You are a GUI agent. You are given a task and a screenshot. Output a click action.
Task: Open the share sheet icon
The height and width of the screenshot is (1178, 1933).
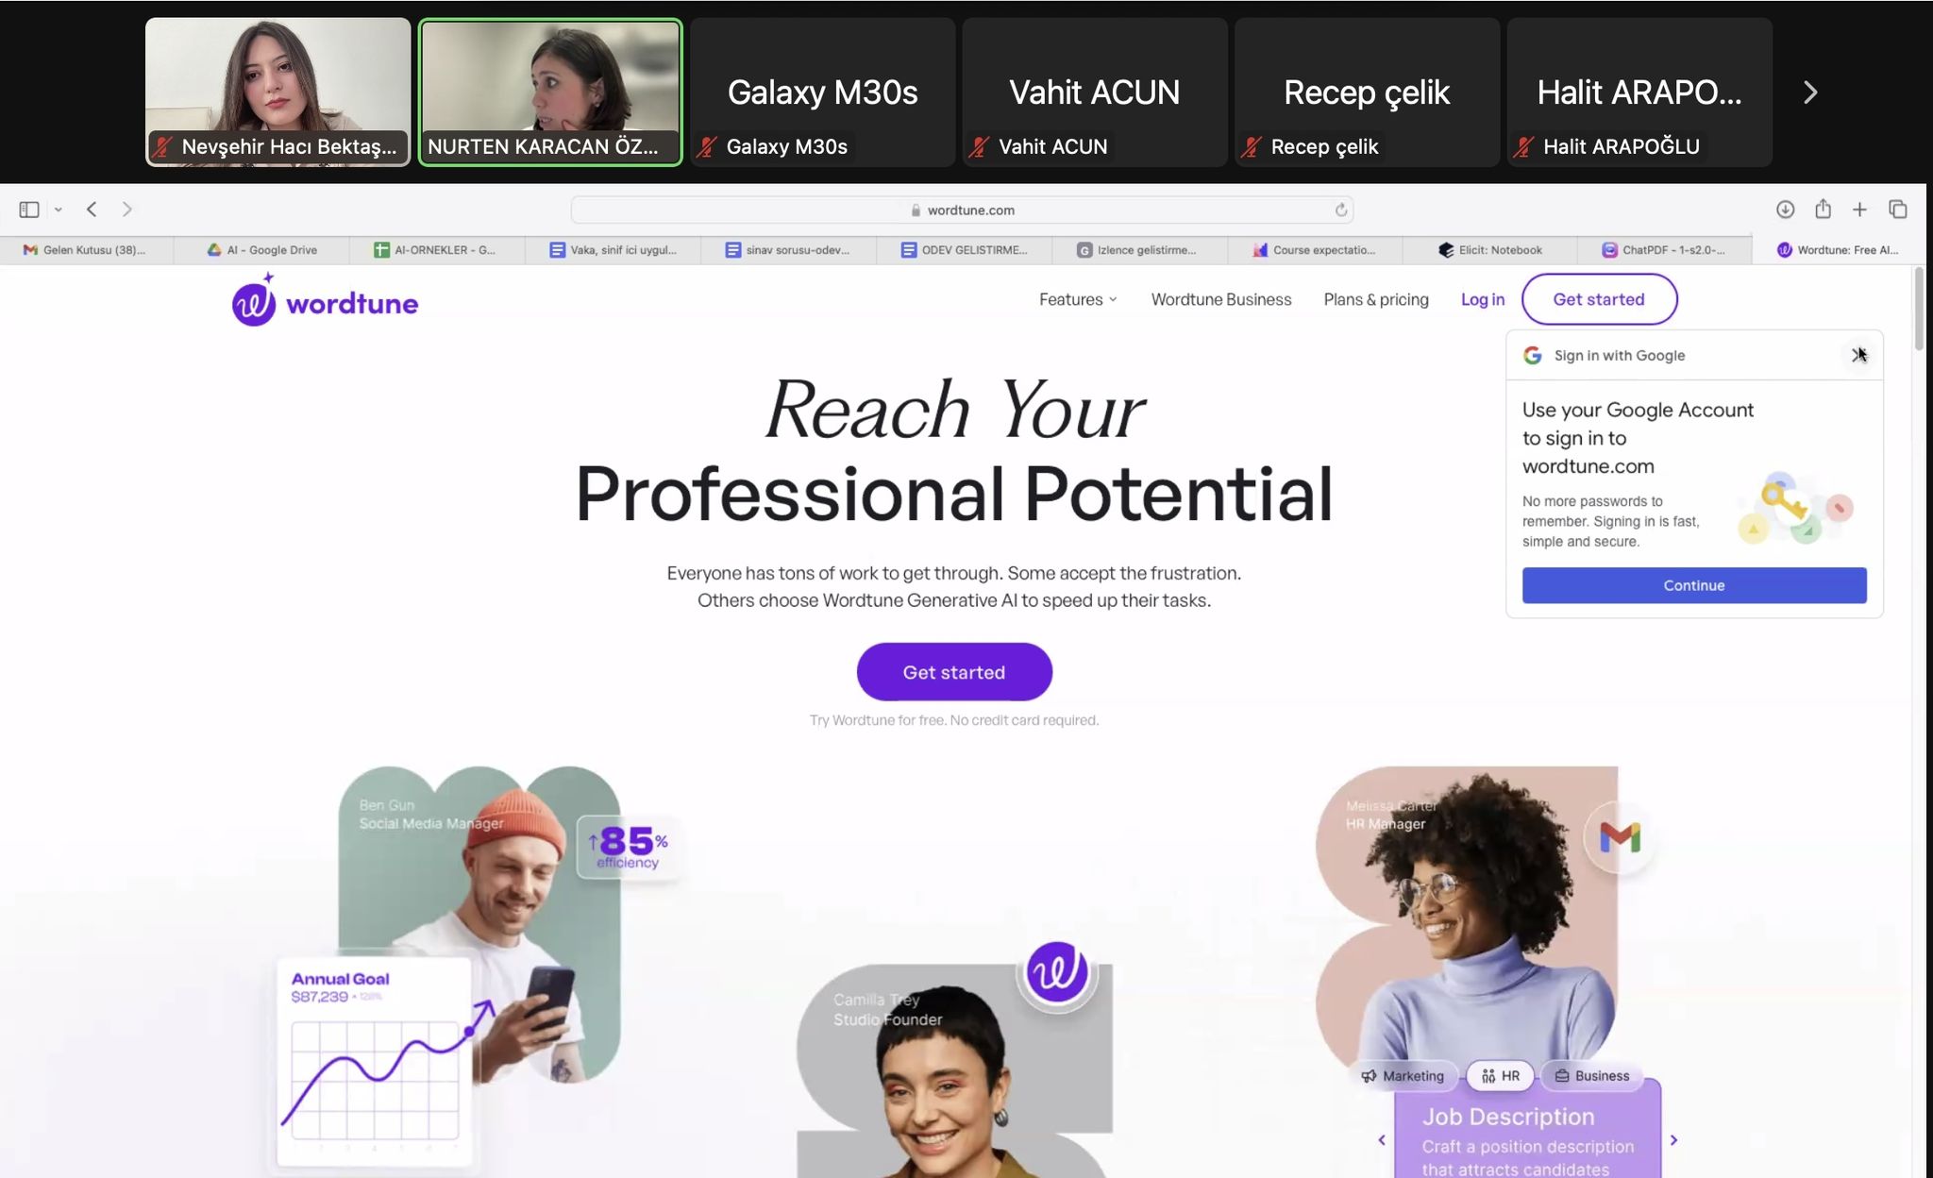tap(1823, 210)
